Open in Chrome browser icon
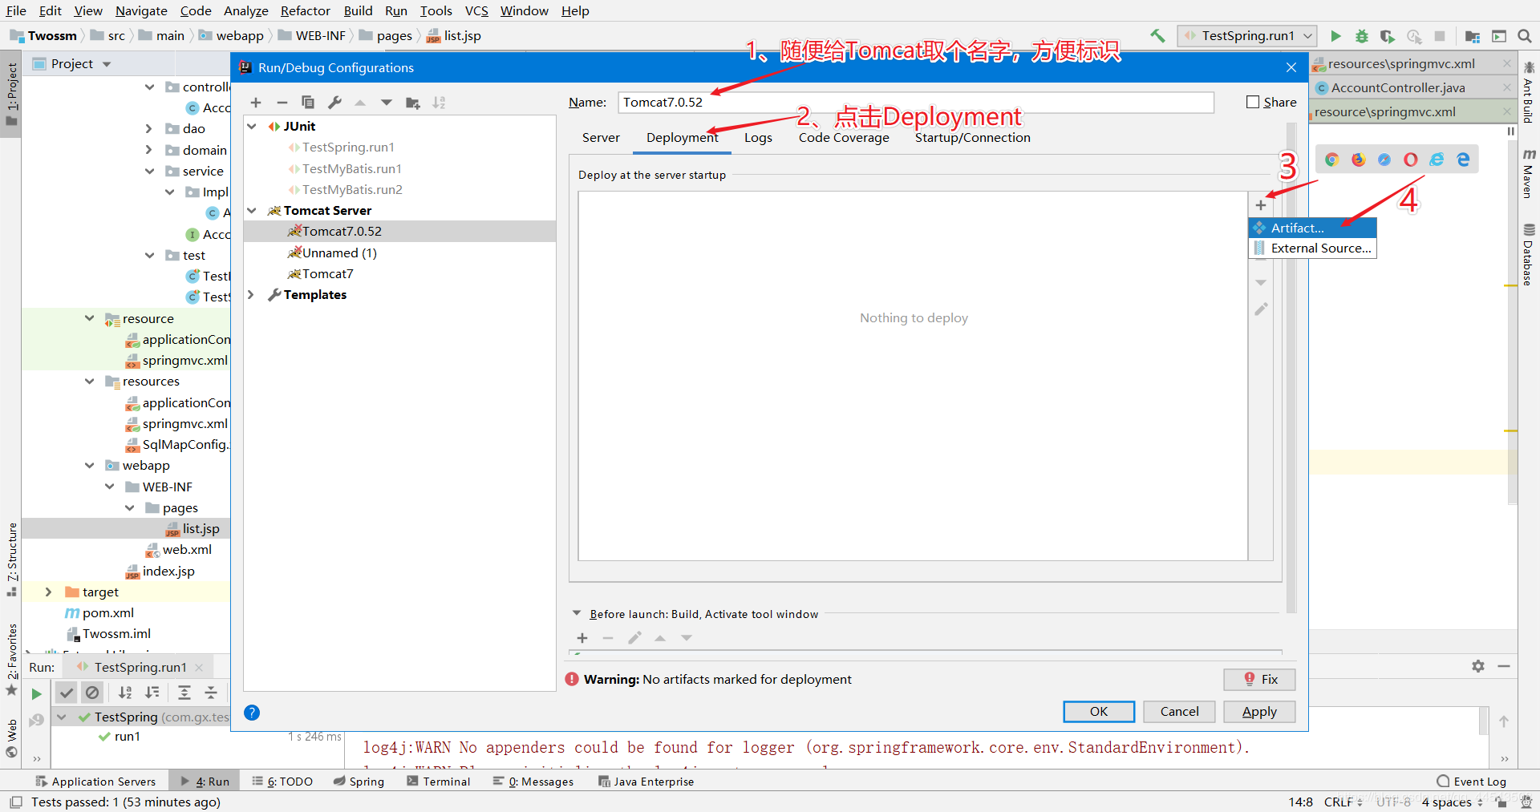Viewport: 1540px width, 812px height. 1331,160
